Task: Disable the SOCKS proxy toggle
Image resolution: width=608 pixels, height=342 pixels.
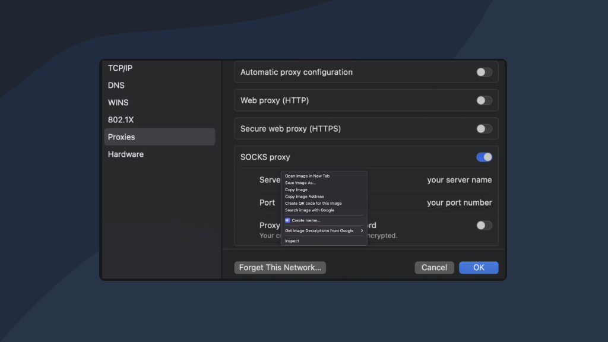Action: coord(484,157)
